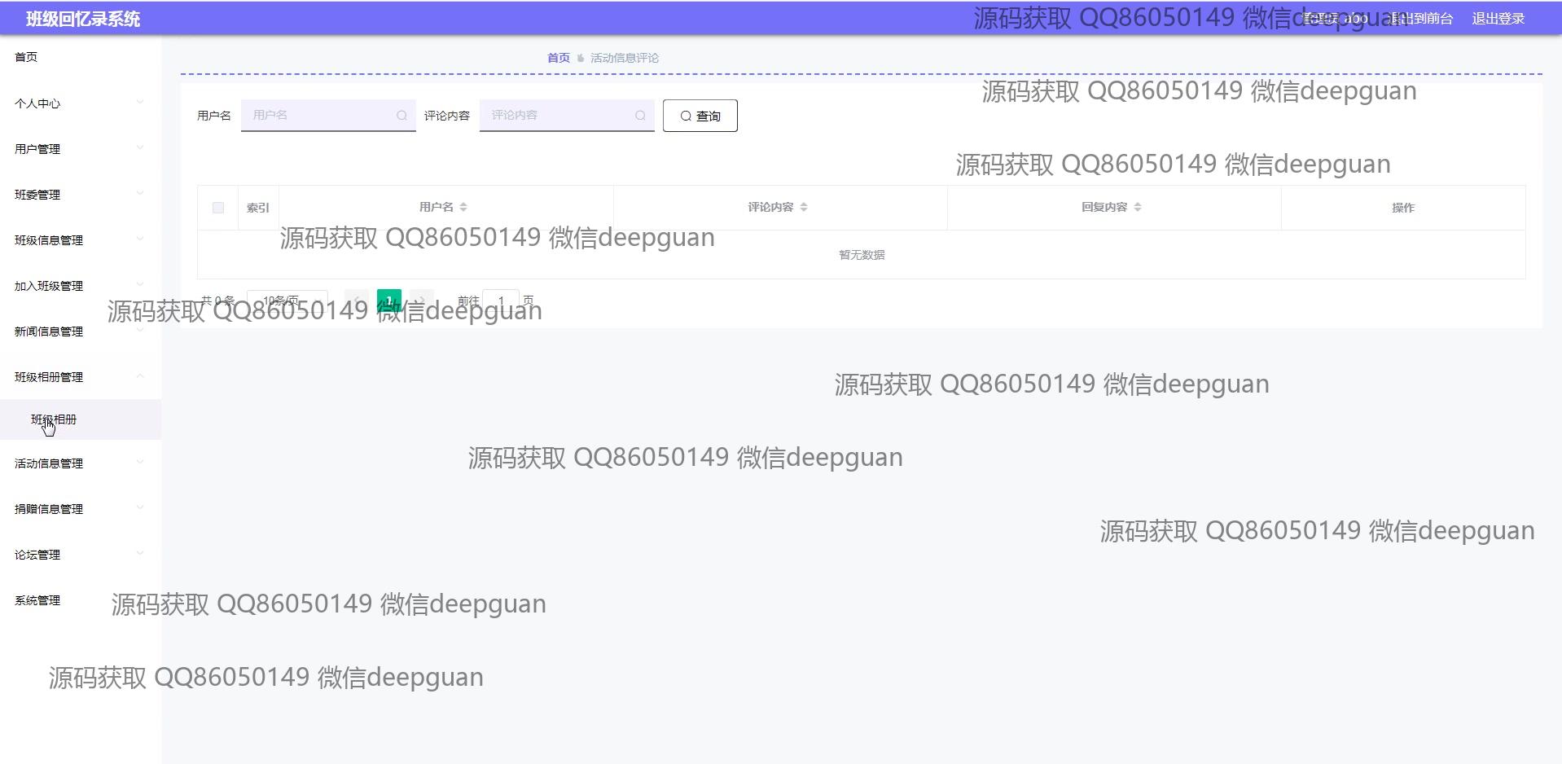The height and width of the screenshot is (764, 1562).
Task: Select page 1 in pagination
Action: tap(389, 301)
